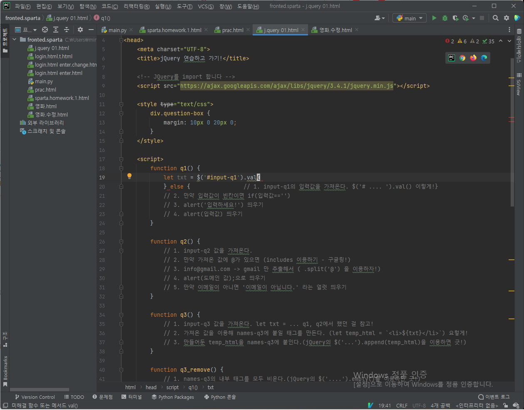
Task: Hide the project tool window
Action: coord(91,30)
